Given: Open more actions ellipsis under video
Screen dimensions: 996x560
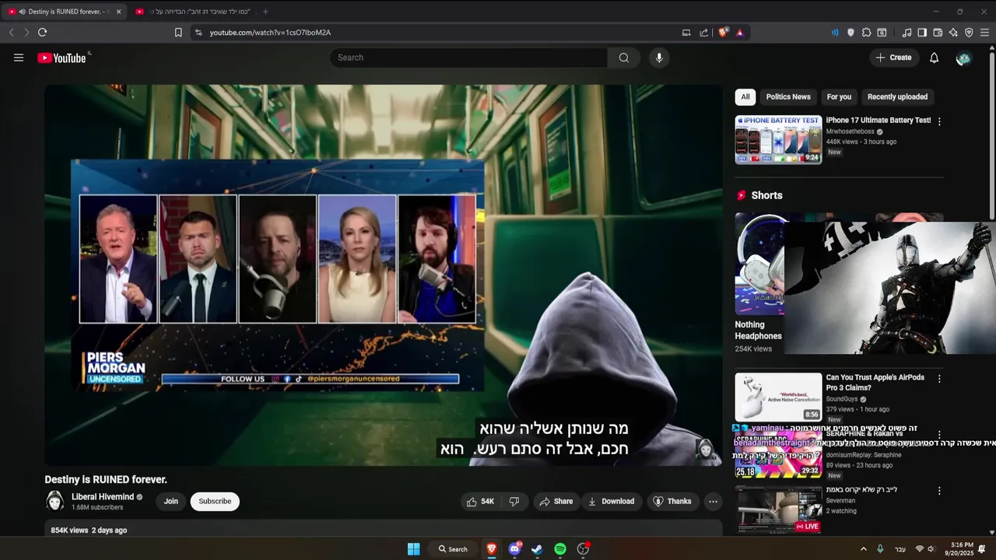Looking at the screenshot, I should coord(713,502).
